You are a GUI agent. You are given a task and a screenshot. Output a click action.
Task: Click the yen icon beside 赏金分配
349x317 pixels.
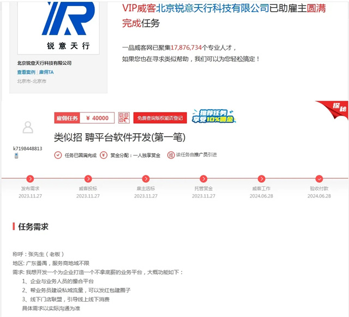point(104,155)
